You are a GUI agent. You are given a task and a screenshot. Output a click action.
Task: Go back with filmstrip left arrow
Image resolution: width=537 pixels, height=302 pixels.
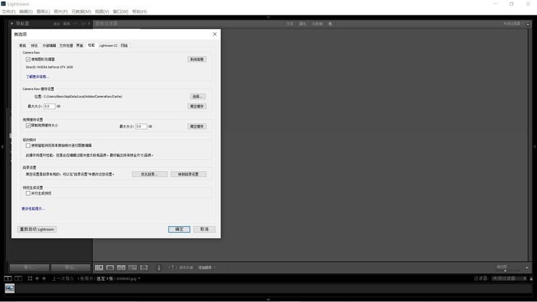click(x=37, y=279)
